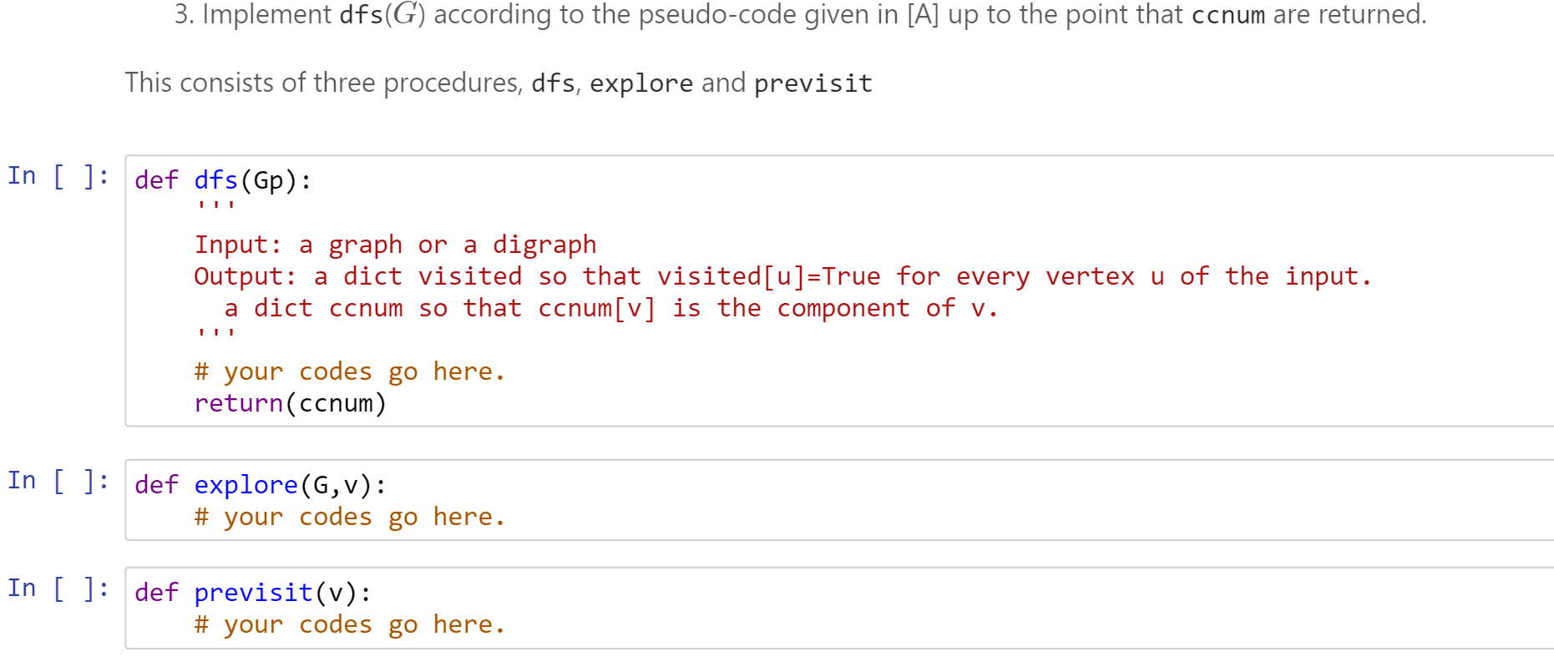Select the previsit(v) code cell
Screen dimensions: 1554x662
[839, 608]
